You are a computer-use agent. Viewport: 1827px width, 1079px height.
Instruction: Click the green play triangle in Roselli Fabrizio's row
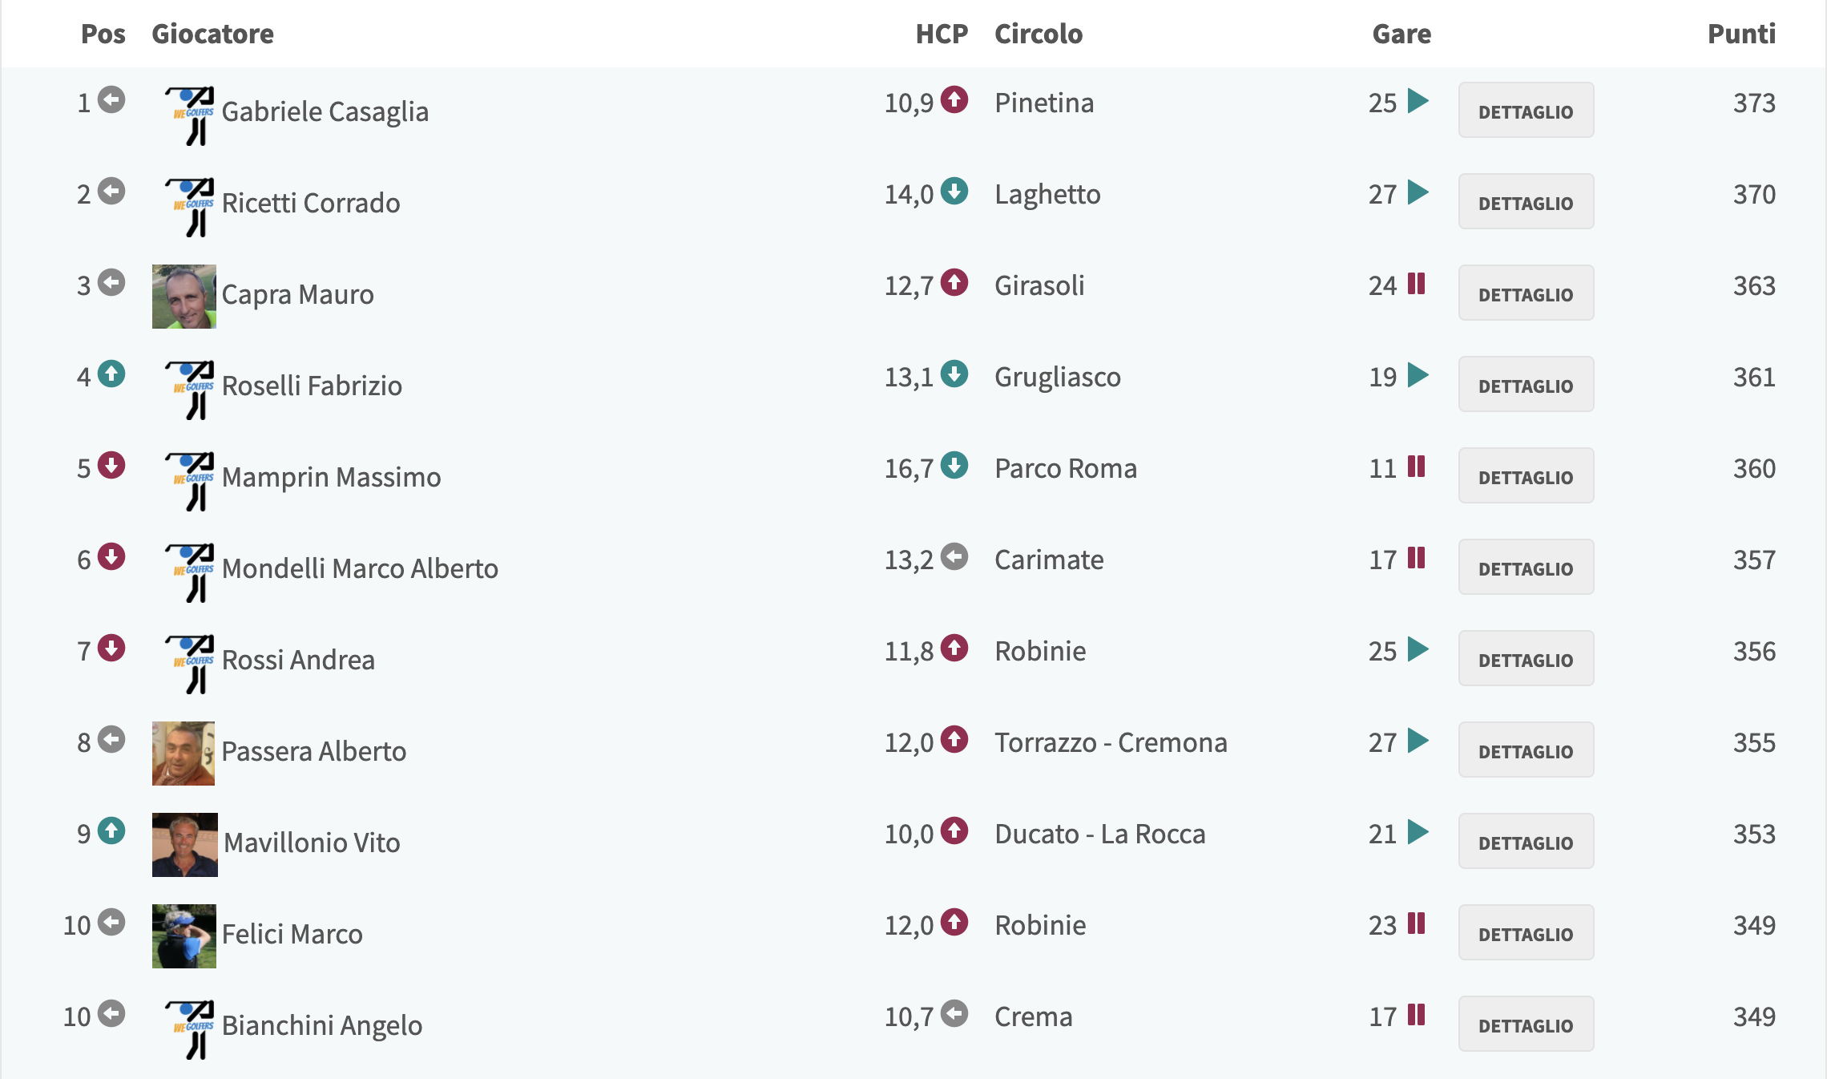click(1418, 374)
